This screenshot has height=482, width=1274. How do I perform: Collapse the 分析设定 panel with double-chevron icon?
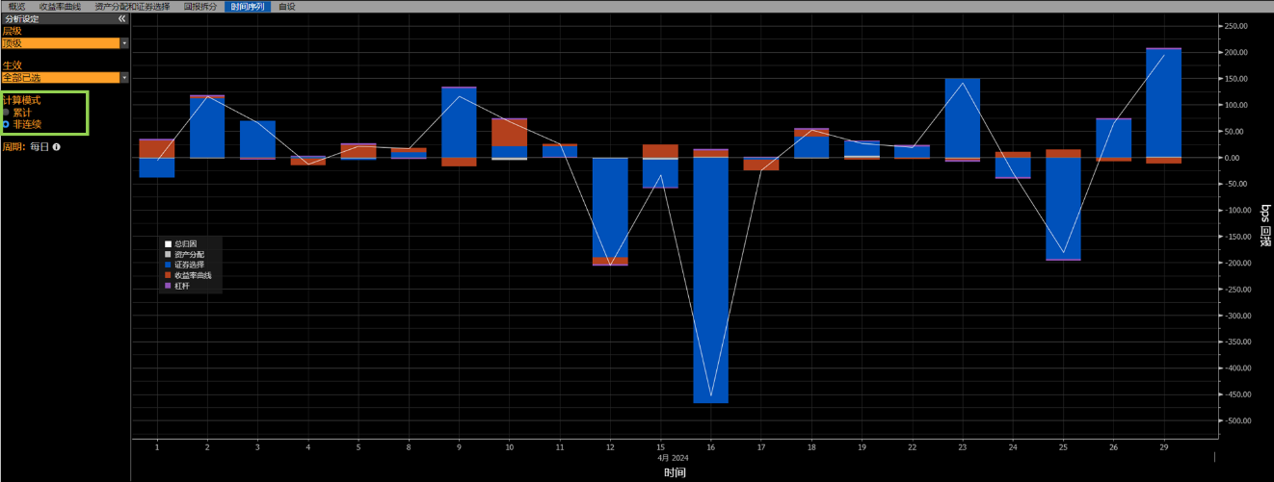click(121, 18)
